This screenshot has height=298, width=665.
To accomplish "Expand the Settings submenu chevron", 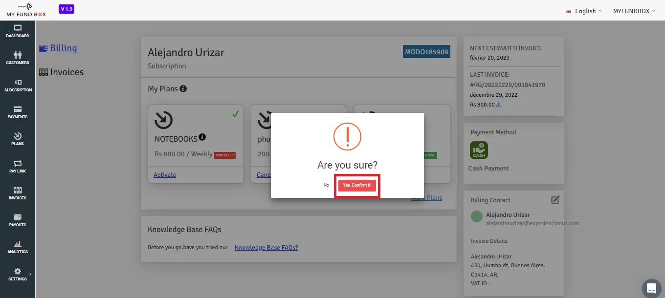I will click(30, 274).
